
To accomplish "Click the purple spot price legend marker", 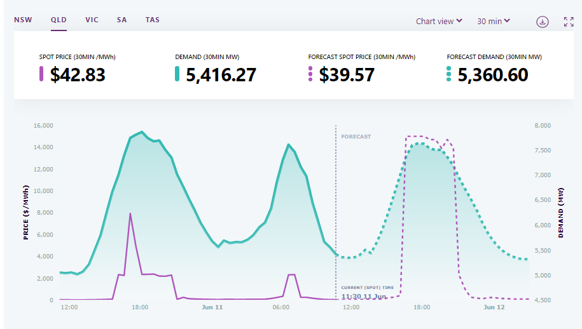I will click(x=42, y=74).
